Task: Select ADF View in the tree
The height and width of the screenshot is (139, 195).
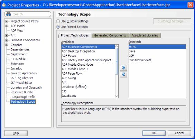Action: (17, 31)
